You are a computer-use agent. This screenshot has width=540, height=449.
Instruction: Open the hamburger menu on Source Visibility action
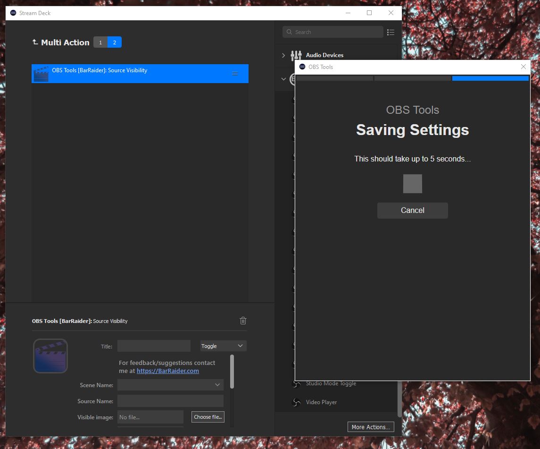click(235, 74)
